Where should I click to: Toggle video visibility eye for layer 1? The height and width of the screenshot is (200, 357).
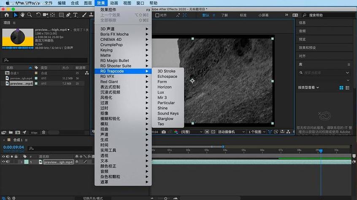coord(3,162)
